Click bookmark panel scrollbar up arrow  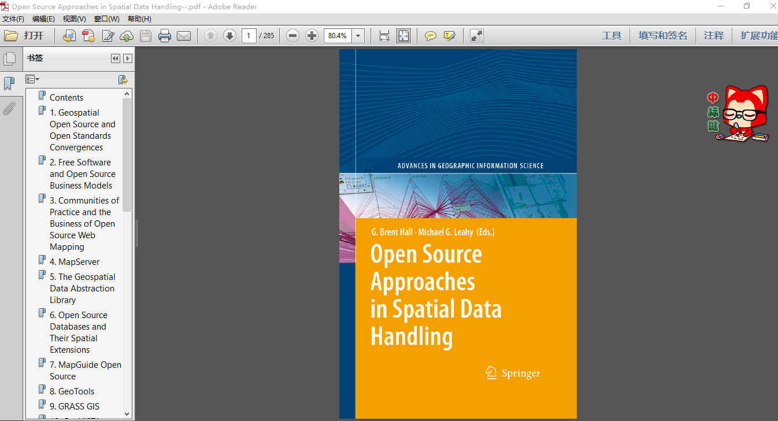pyautogui.click(x=127, y=94)
